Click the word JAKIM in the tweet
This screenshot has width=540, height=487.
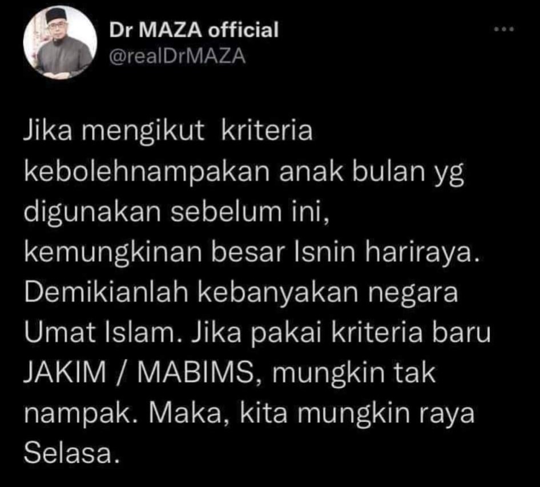coord(66,372)
